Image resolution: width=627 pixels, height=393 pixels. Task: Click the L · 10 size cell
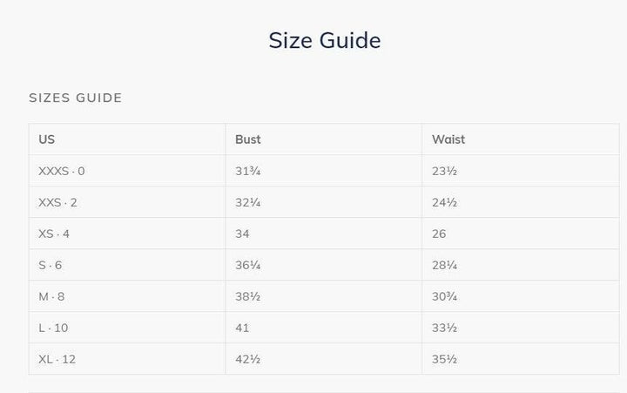click(x=52, y=328)
